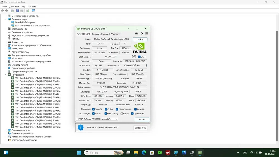Screen dimensions: 279x157
Task: Click the scan for hardware changes toolbar icon
Action: [x=33, y=11]
